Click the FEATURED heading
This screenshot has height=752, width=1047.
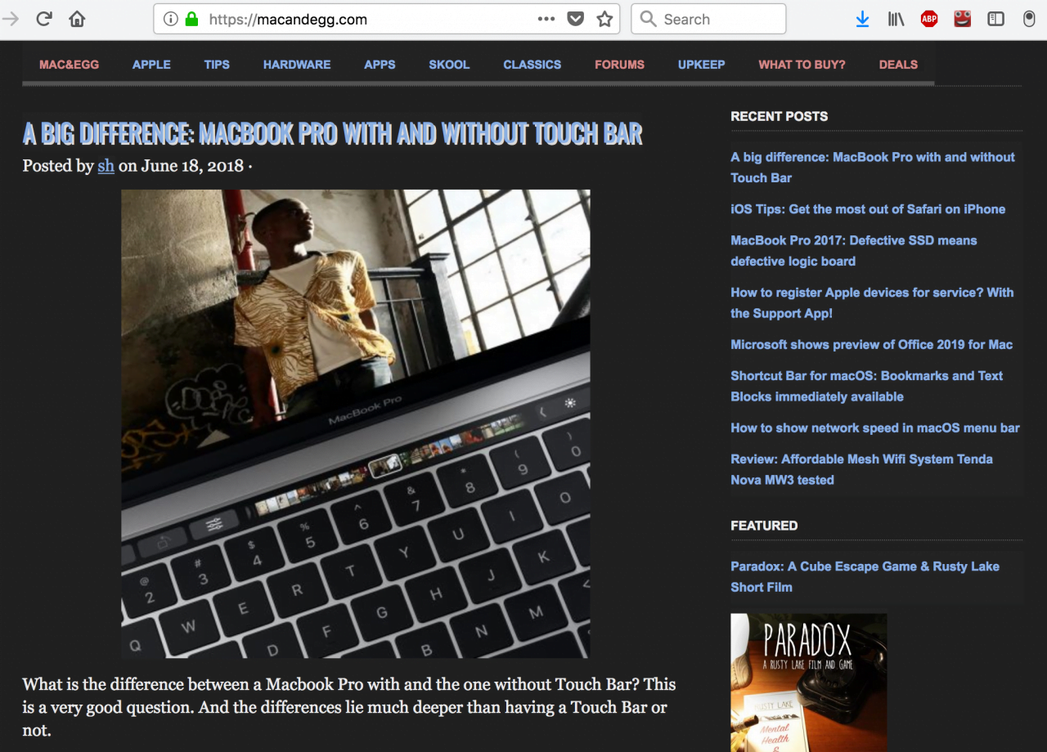point(764,526)
